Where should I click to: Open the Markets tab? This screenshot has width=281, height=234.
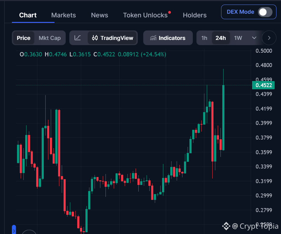[x=64, y=15]
